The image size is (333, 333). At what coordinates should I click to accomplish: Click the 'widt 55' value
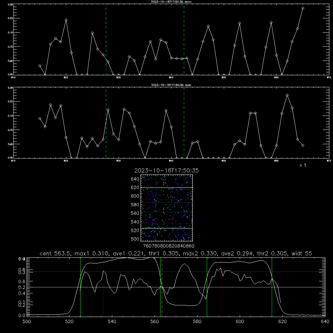302,253
